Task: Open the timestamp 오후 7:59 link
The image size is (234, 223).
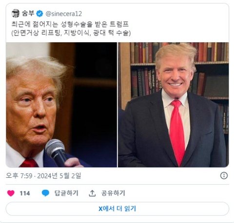Action: [x=43, y=176]
